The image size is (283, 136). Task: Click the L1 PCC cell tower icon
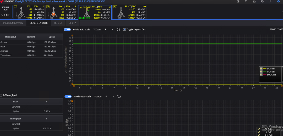tap(21, 12)
